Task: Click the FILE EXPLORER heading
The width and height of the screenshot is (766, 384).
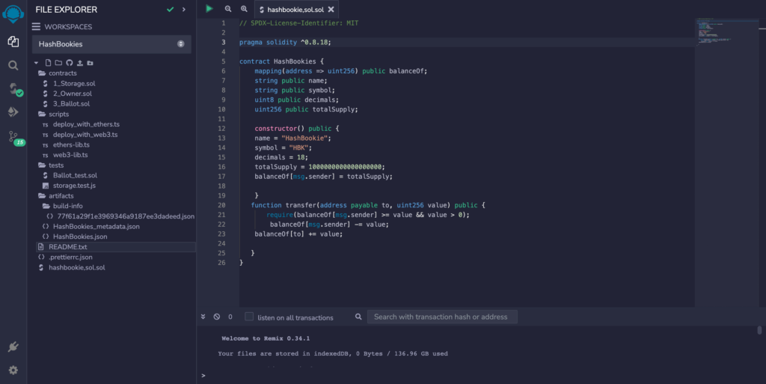Action: [67, 9]
